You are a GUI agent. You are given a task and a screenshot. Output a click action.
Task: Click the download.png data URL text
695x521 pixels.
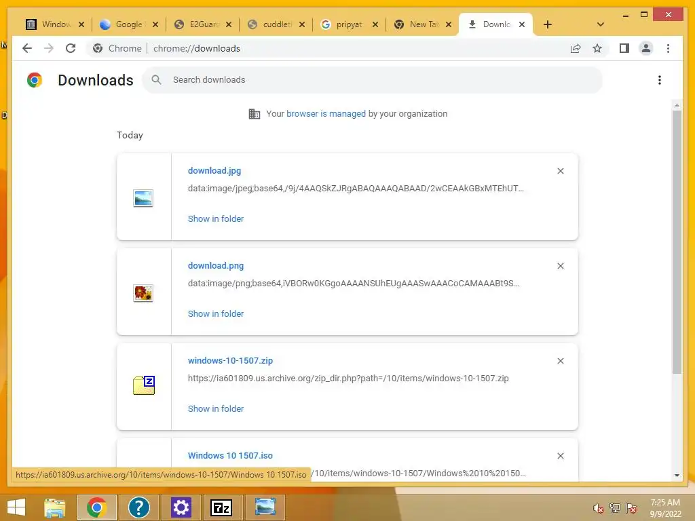pyautogui.click(x=354, y=283)
